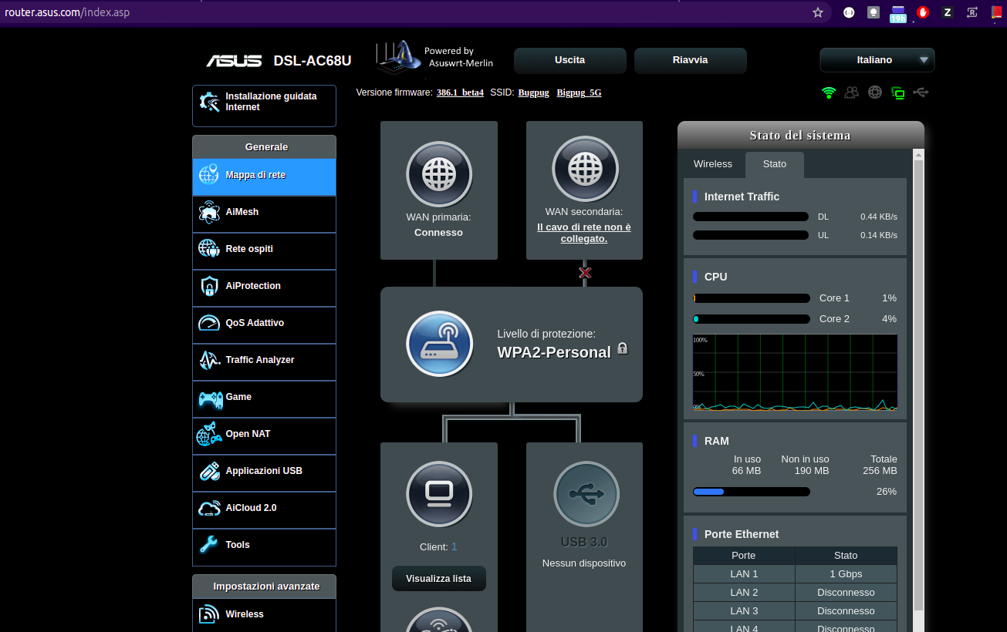Click the '1 Gbps' status cell

846,574
